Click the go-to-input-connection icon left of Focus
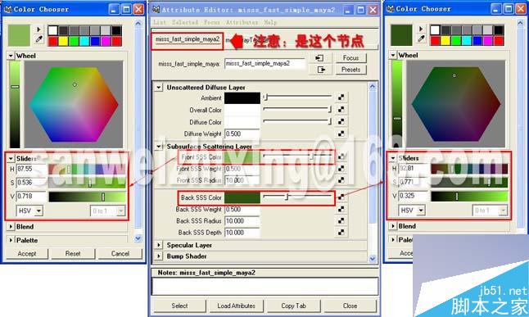Image resolution: width=529 pixels, height=317 pixels. [319, 58]
